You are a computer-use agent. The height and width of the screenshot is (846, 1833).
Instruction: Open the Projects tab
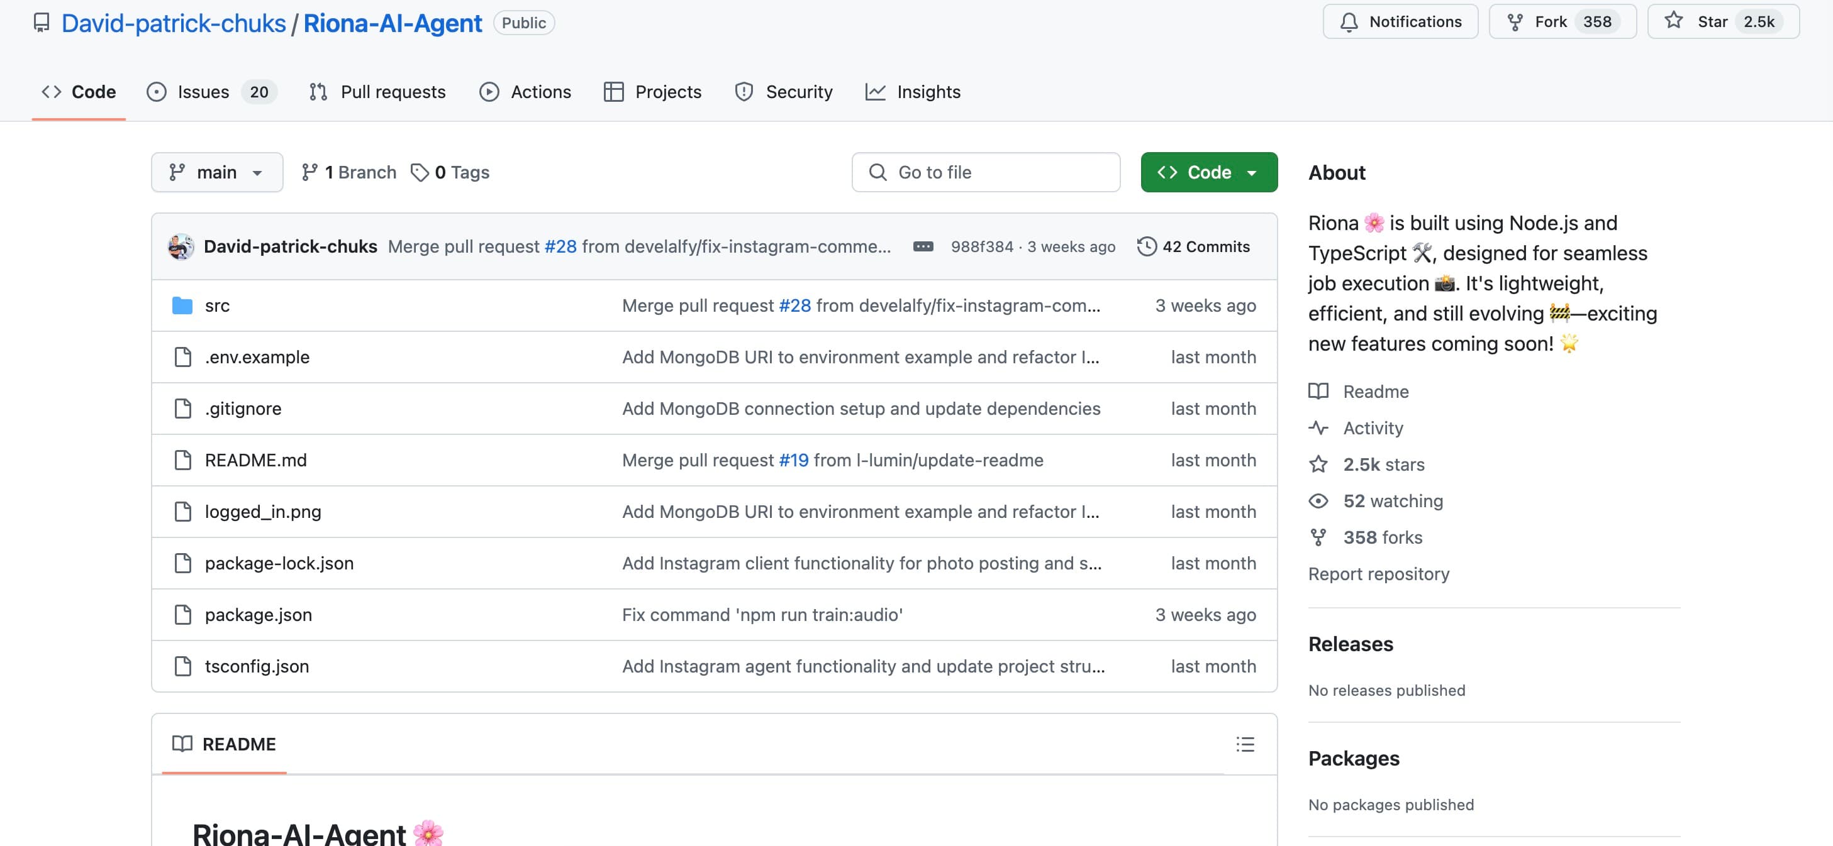click(652, 92)
